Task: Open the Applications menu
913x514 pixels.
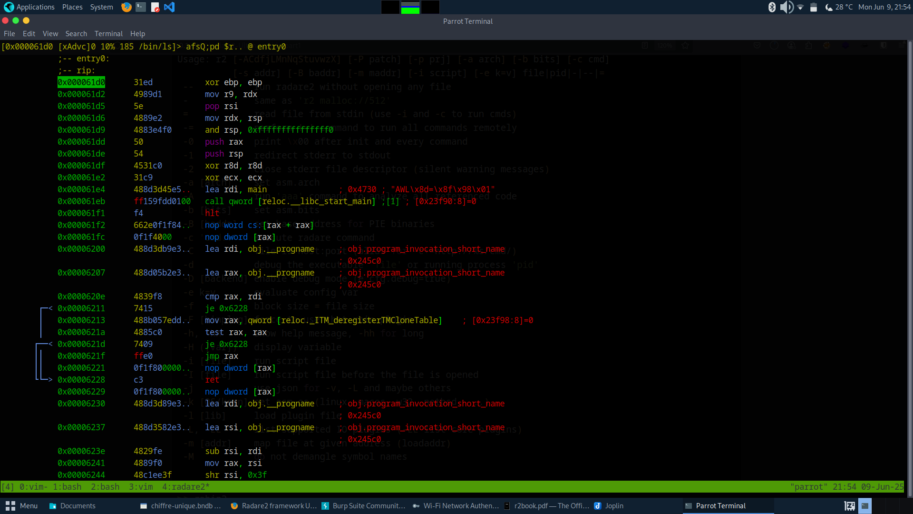Action: [29, 7]
